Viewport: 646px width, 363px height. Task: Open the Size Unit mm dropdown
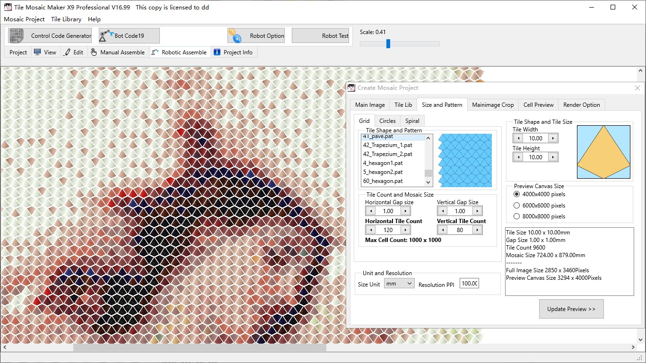(x=399, y=283)
